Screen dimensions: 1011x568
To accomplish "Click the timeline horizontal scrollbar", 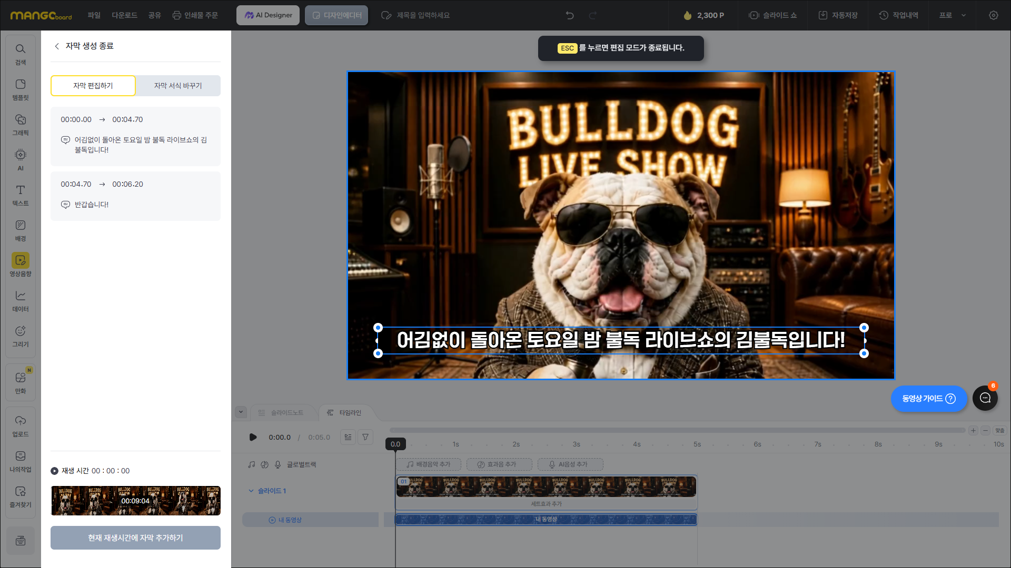I will click(677, 430).
